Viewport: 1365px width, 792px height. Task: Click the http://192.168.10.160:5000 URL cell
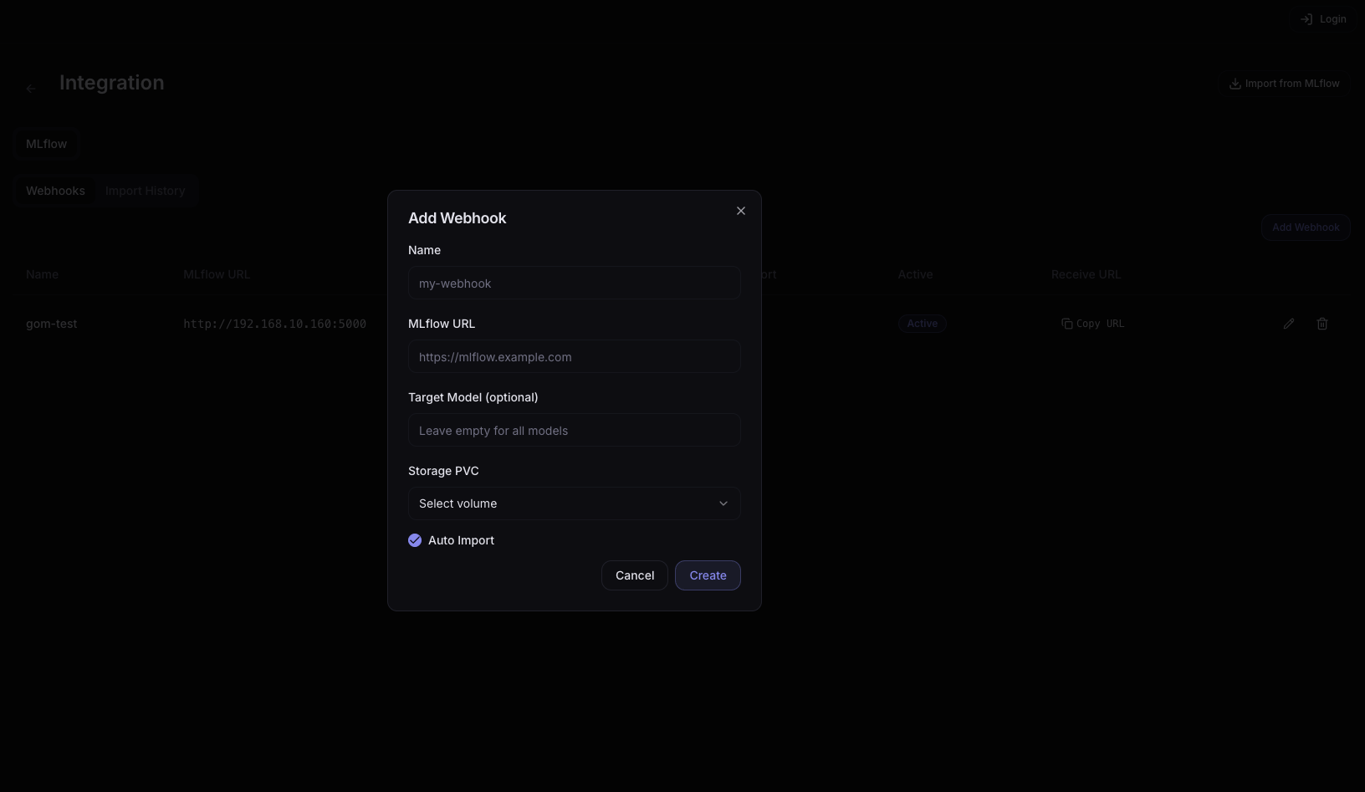point(274,324)
